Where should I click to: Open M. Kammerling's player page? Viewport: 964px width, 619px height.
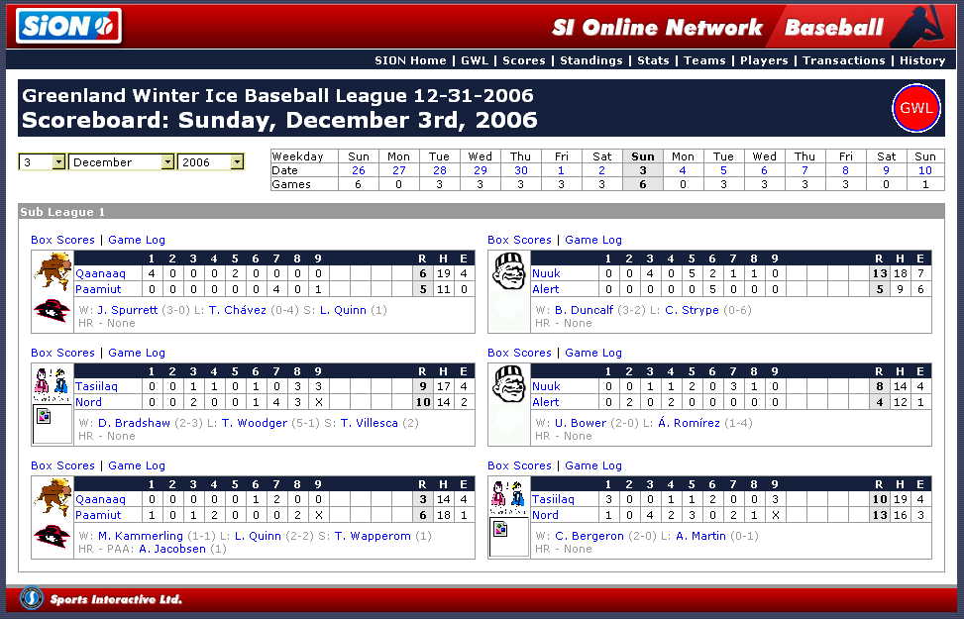pos(140,536)
